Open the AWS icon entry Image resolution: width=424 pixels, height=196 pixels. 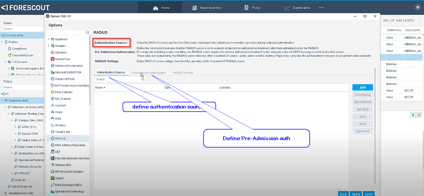pos(52,118)
